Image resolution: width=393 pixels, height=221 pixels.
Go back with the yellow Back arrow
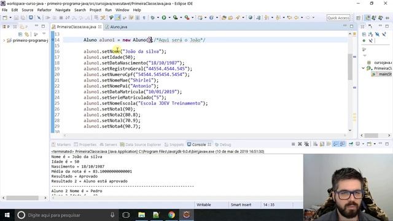(296, 18)
